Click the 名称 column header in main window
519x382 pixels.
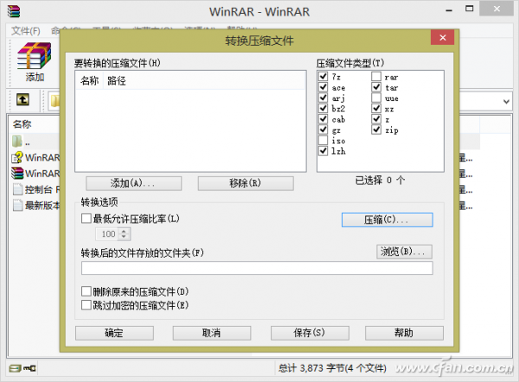(22, 124)
